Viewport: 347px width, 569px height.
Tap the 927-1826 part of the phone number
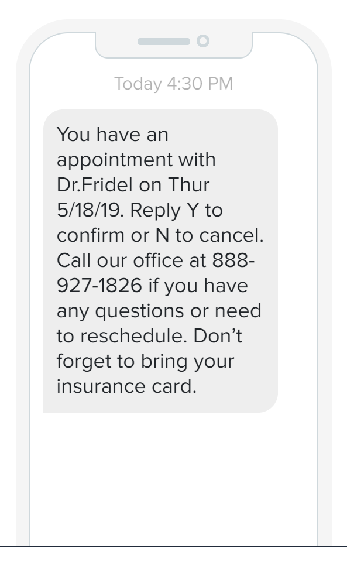[99, 286]
